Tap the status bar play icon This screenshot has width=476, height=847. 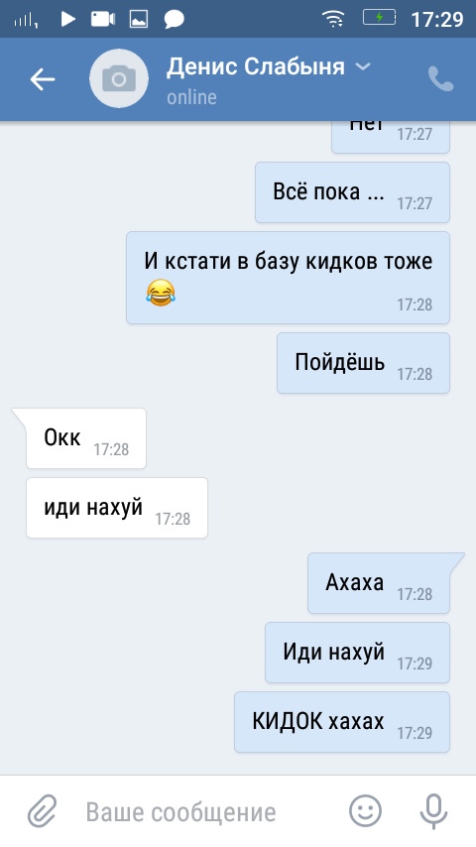tap(67, 20)
